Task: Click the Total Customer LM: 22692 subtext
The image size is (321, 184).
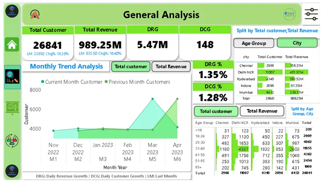Action: [x=48, y=54]
